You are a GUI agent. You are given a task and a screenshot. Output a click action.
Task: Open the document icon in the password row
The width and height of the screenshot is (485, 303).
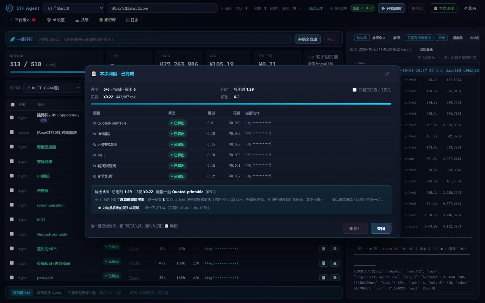[324, 278]
